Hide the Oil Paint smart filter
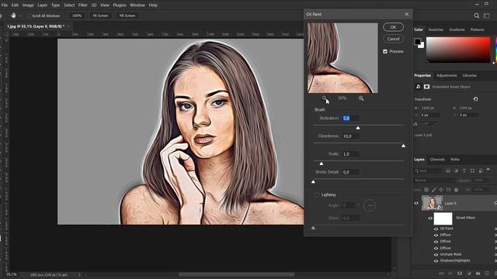 pos(436,229)
